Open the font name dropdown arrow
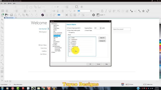 pos(91,11)
